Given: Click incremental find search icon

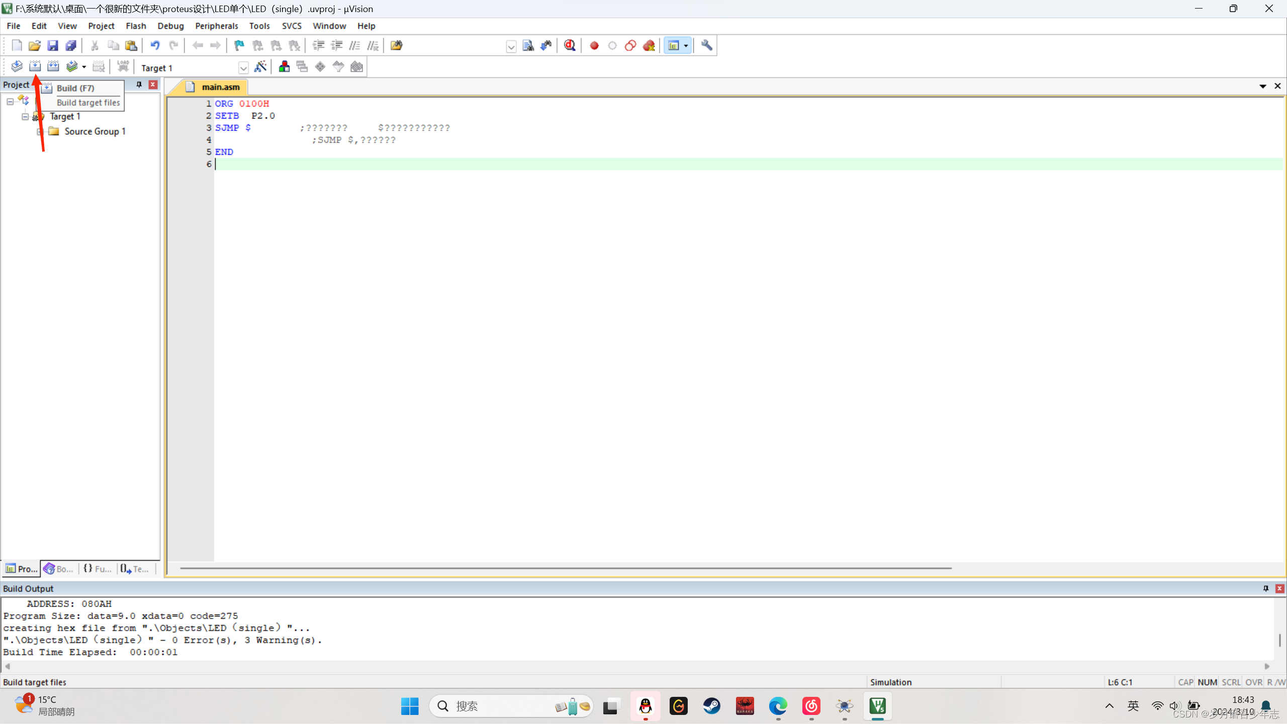Looking at the screenshot, I should 546,46.
